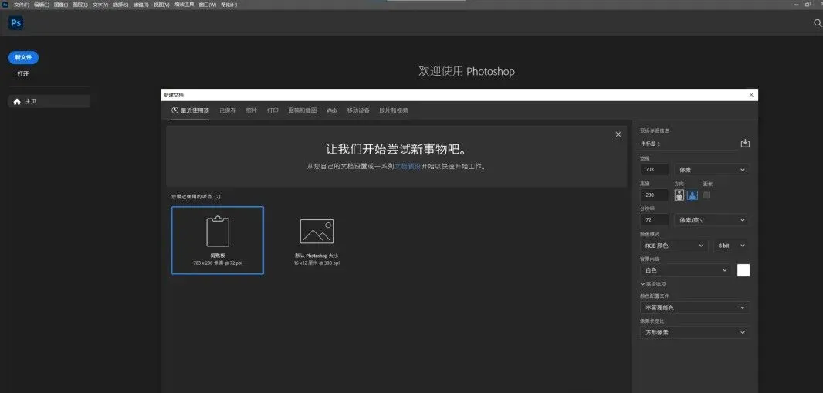Select portrait orientation icon
823x393 pixels.
click(679, 195)
